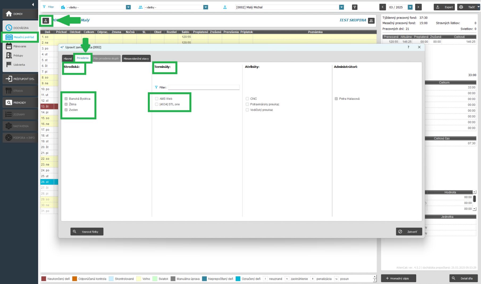The height and width of the screenshot is (284, 481).
Task: Switch to the Hlavné tab
Action: tap(68, 59)
